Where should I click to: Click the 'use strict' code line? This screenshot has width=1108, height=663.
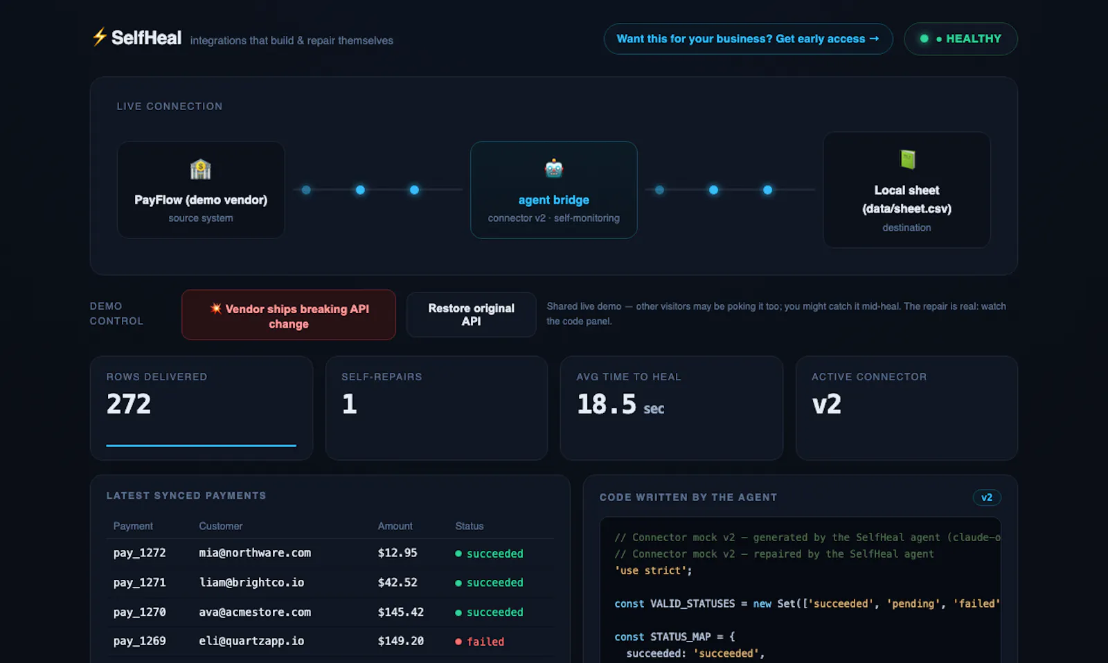click(653, 571)
